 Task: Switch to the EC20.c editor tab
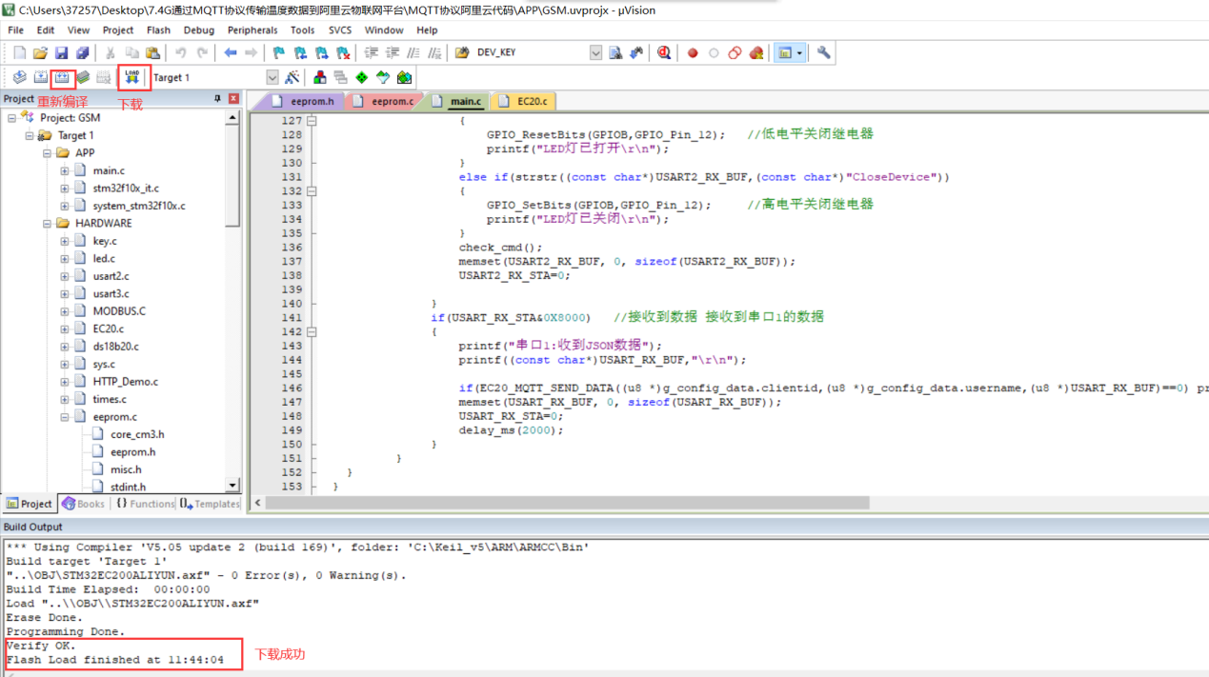coord(523,101)
